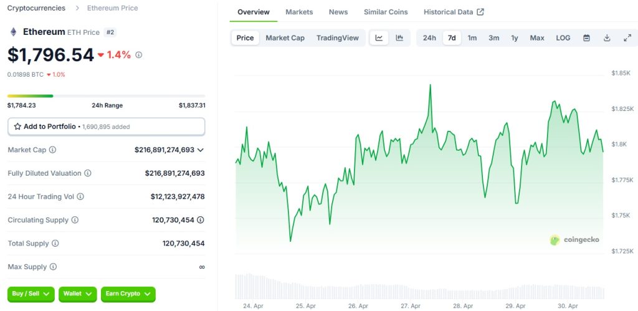The image size is (638, 311).
Task: Open the Overview tab
Action: point(254,12)
